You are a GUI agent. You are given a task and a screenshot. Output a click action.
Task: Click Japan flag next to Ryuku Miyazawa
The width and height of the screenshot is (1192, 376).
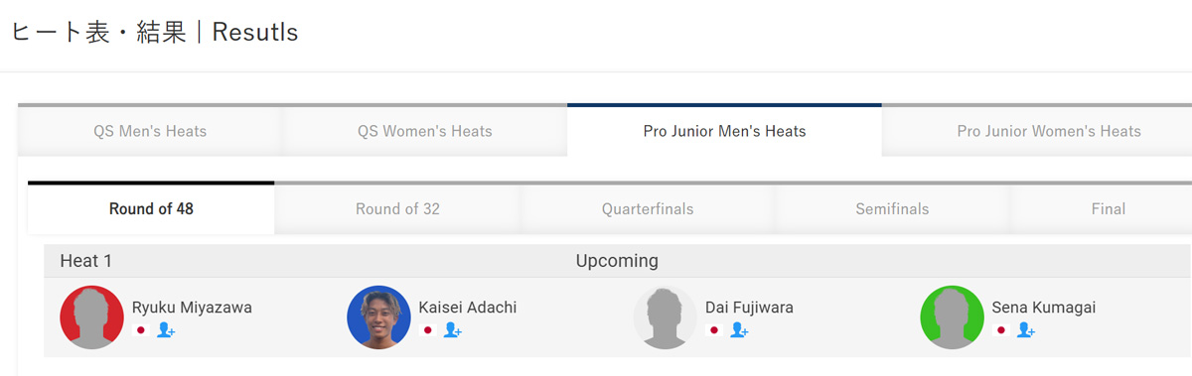click(x=140, y=330)
